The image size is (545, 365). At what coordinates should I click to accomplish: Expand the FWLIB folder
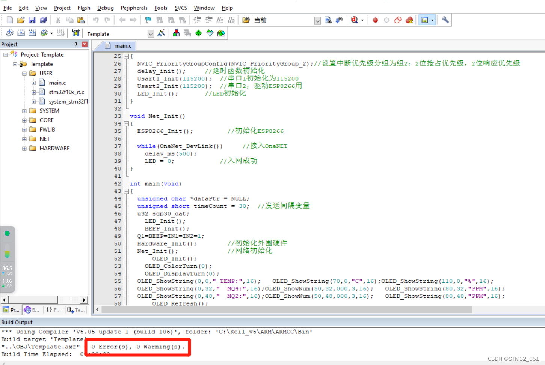coord(24,130)
